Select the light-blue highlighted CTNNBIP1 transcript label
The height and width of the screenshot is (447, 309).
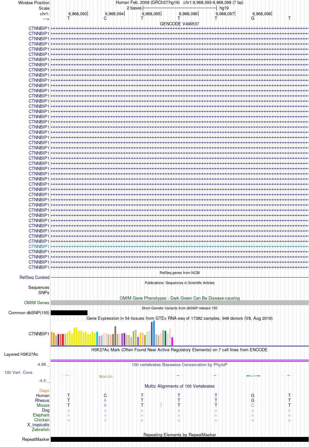click(x=39, y=246)
